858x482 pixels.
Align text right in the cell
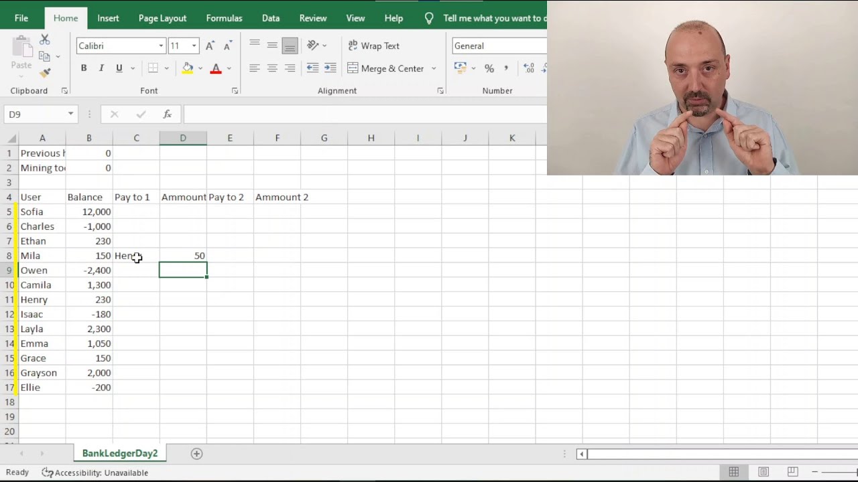pyautogui.click(x=290, y=68)
